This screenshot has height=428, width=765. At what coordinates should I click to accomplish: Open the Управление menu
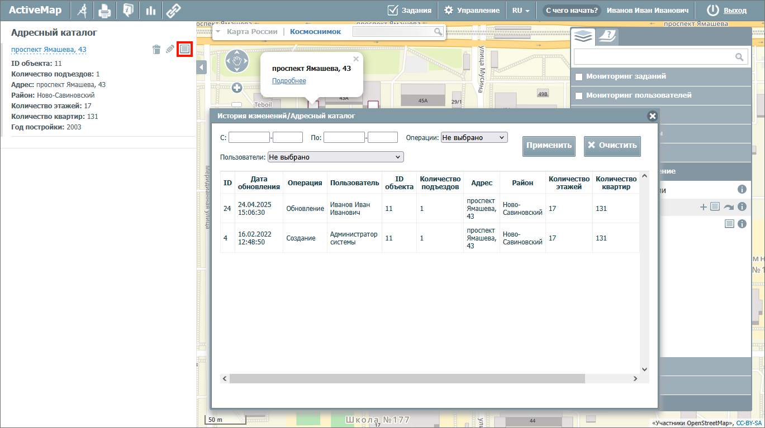click(472, 11)
